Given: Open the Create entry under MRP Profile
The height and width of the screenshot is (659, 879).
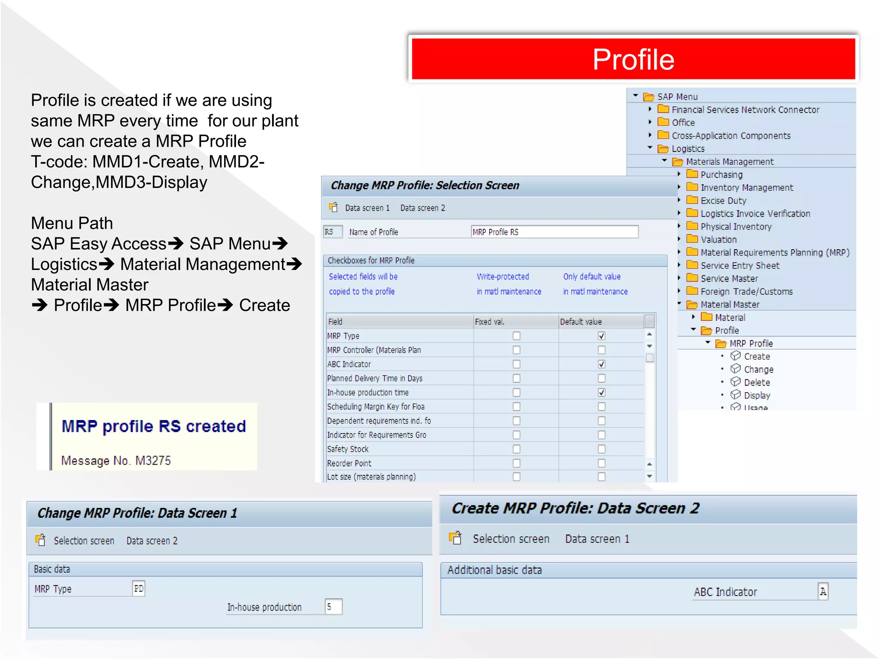Looking at the screenshot, I should coord(757,357).
